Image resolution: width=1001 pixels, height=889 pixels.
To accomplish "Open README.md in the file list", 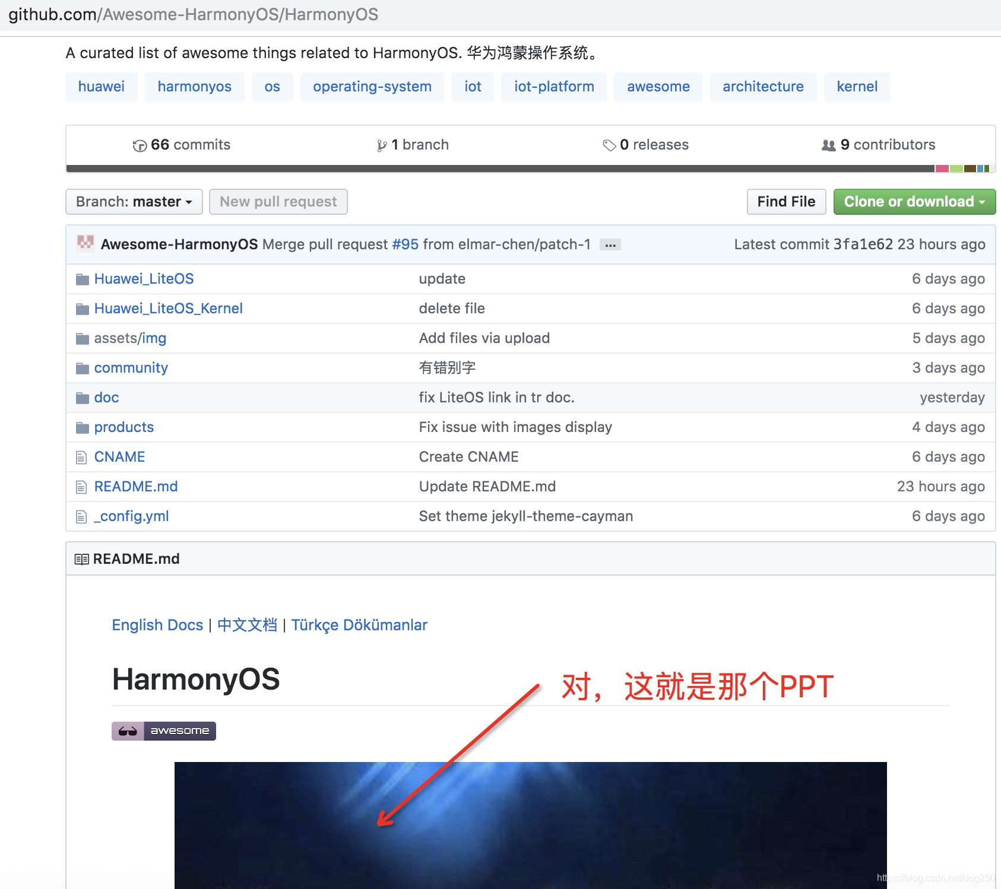I will [x=136, y=487].
